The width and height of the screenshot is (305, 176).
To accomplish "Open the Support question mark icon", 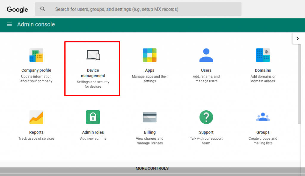I will click(206, 117).
